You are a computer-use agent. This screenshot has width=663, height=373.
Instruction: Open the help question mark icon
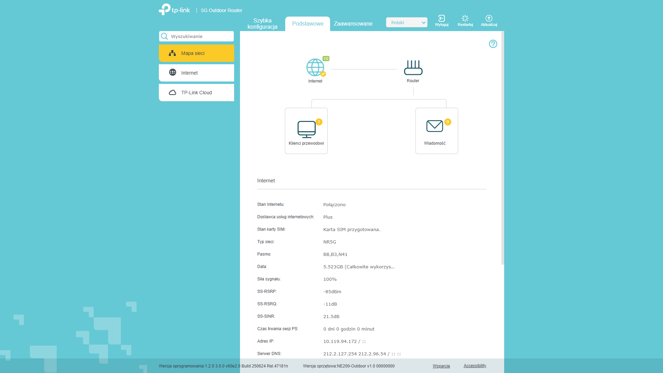(493, 44)
